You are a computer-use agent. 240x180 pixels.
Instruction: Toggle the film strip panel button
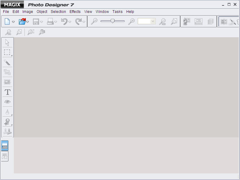pos(5,145)
